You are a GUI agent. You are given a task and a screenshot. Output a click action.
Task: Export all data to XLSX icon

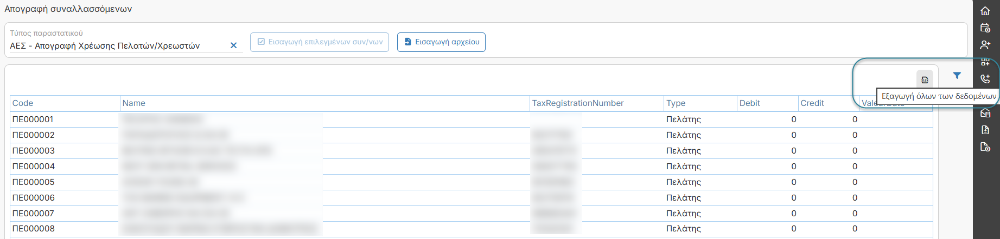pyautogui.click(x=925, y=79)
